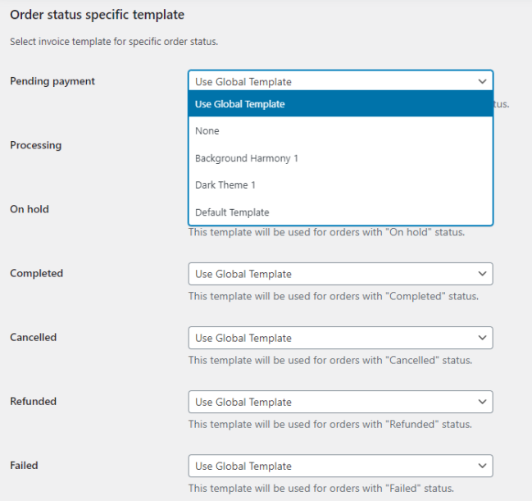Click the "Select invoice template" description text

[114, 42]
